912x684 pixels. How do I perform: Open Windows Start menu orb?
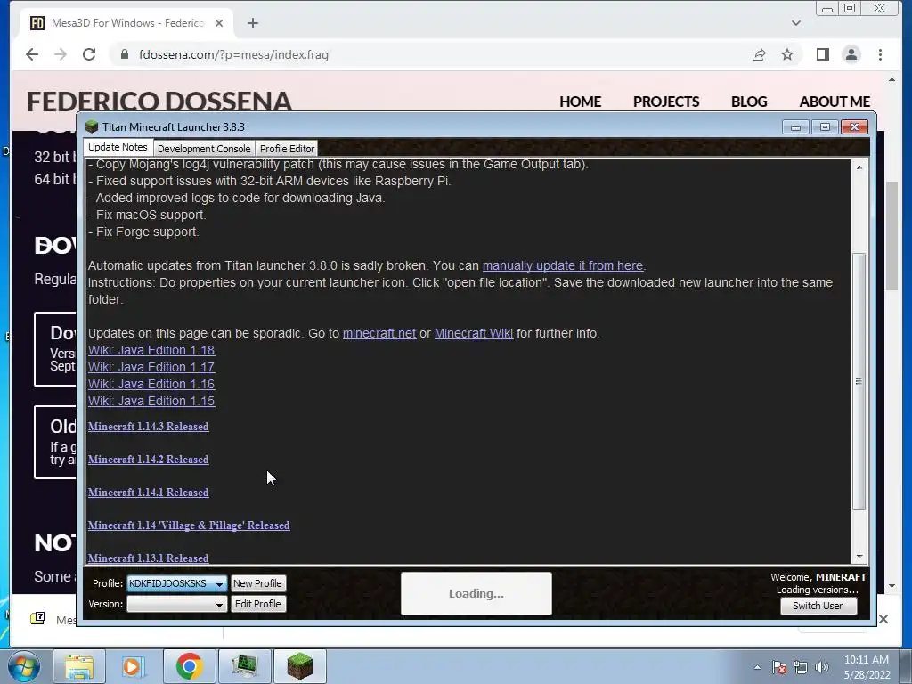point(24,666)
